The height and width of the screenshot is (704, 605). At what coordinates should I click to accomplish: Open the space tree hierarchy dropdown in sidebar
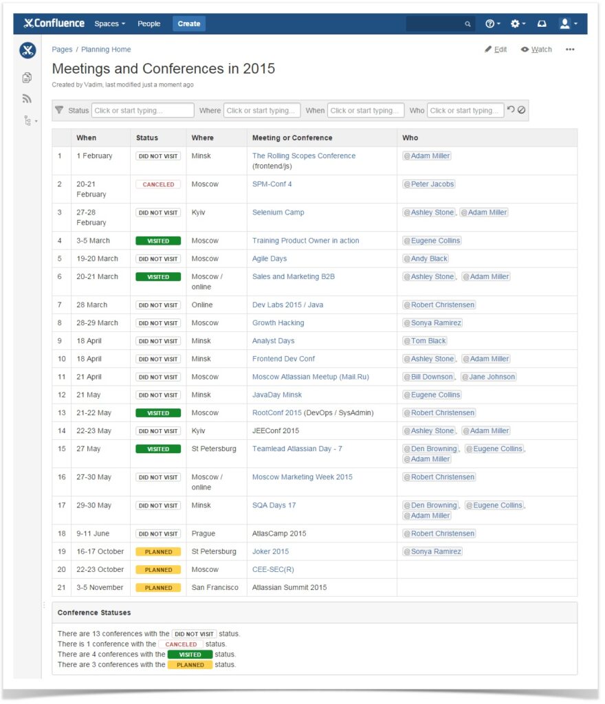[x=27, y=120]
